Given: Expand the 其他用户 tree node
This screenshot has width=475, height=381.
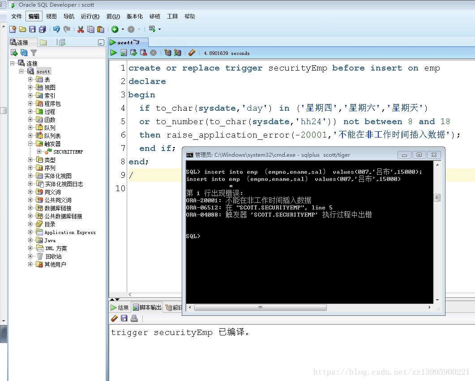Looking at the screenshot, I should (30, 264).
